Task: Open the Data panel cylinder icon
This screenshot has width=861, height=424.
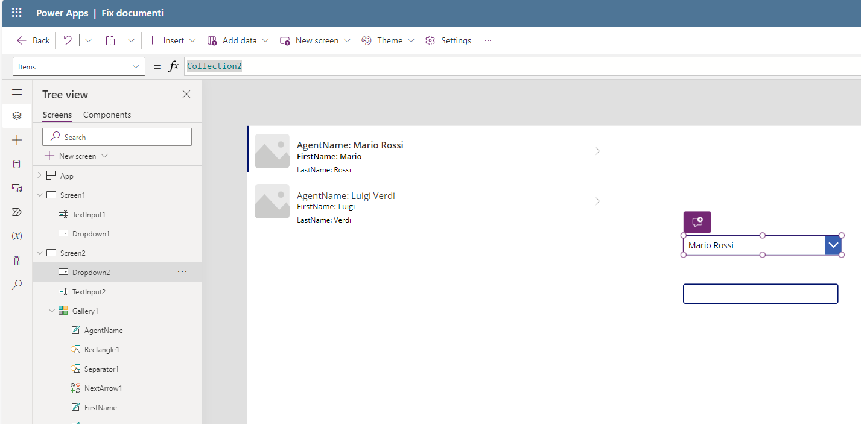Action: [x=17, y=163]
